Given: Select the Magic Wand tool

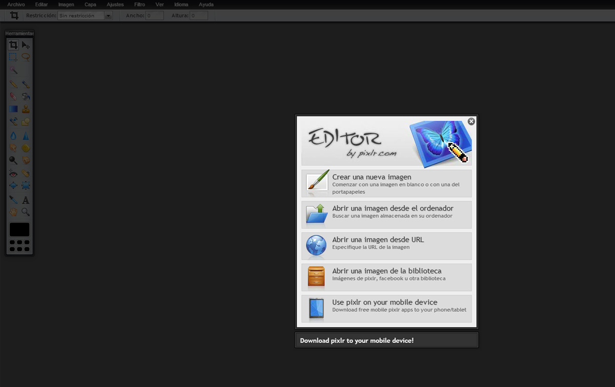Looking at the screenshot, I should [13, 70].
